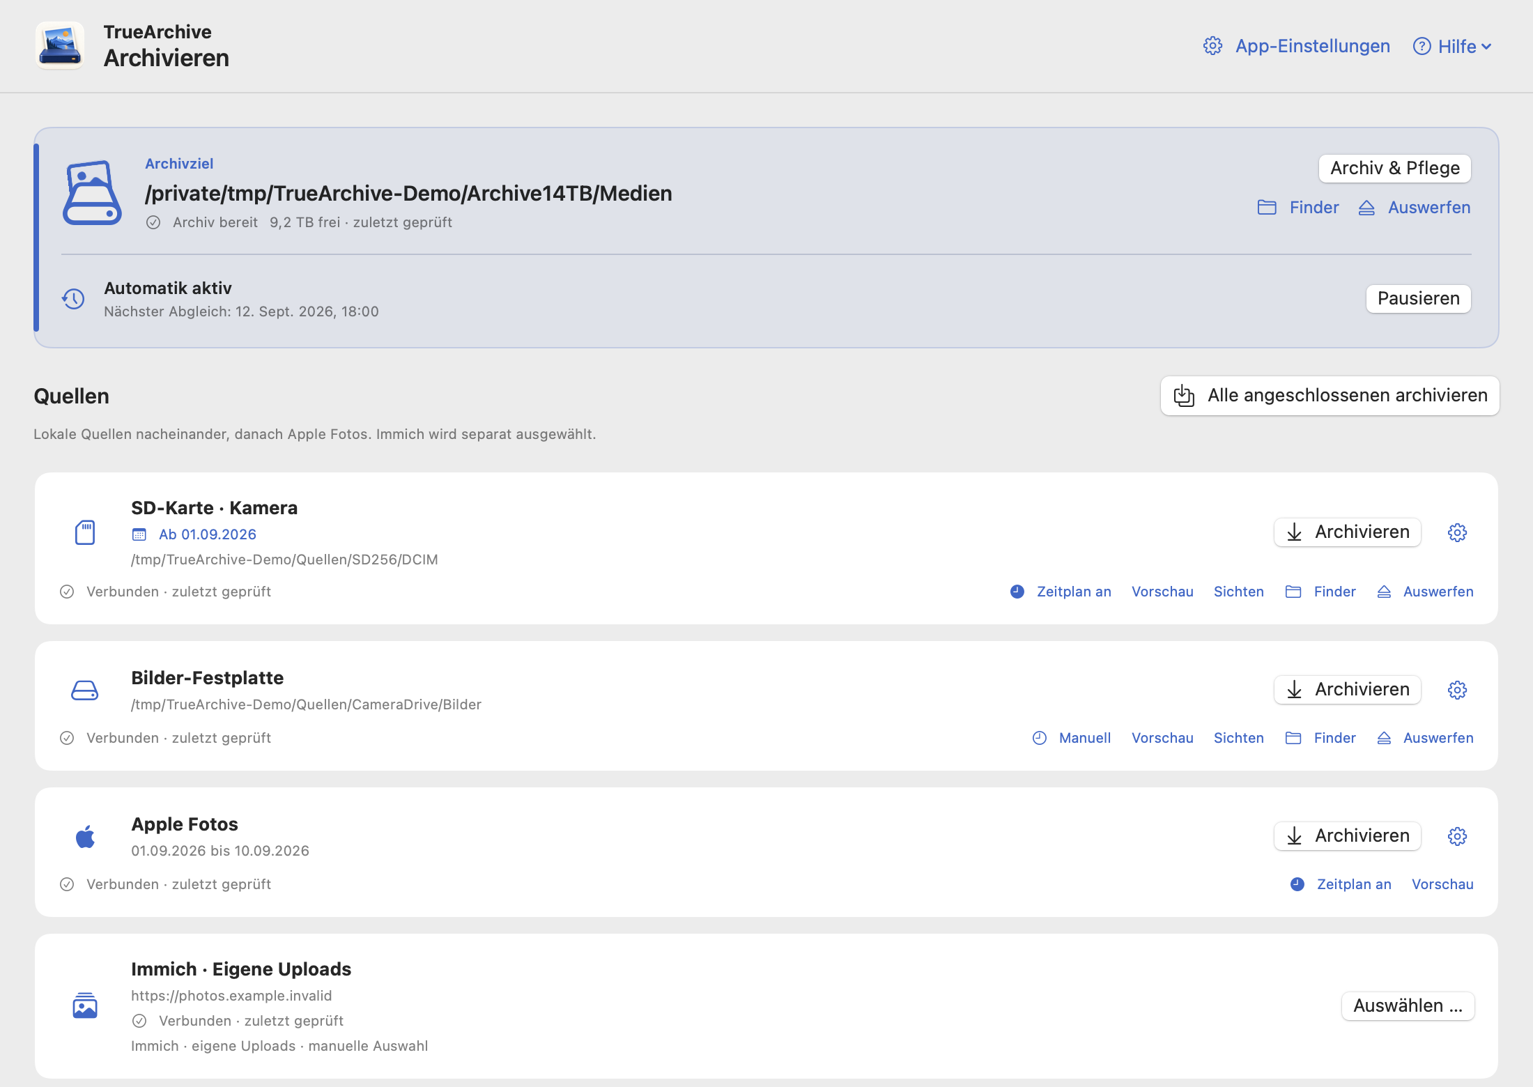The height and width of the screenshot is (1087, 1533).
Task: Reveal SD-Karte source in Finder
Action: 1320,592
